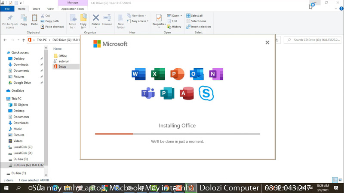Click the Paste icon in Clipboard group

34,20
